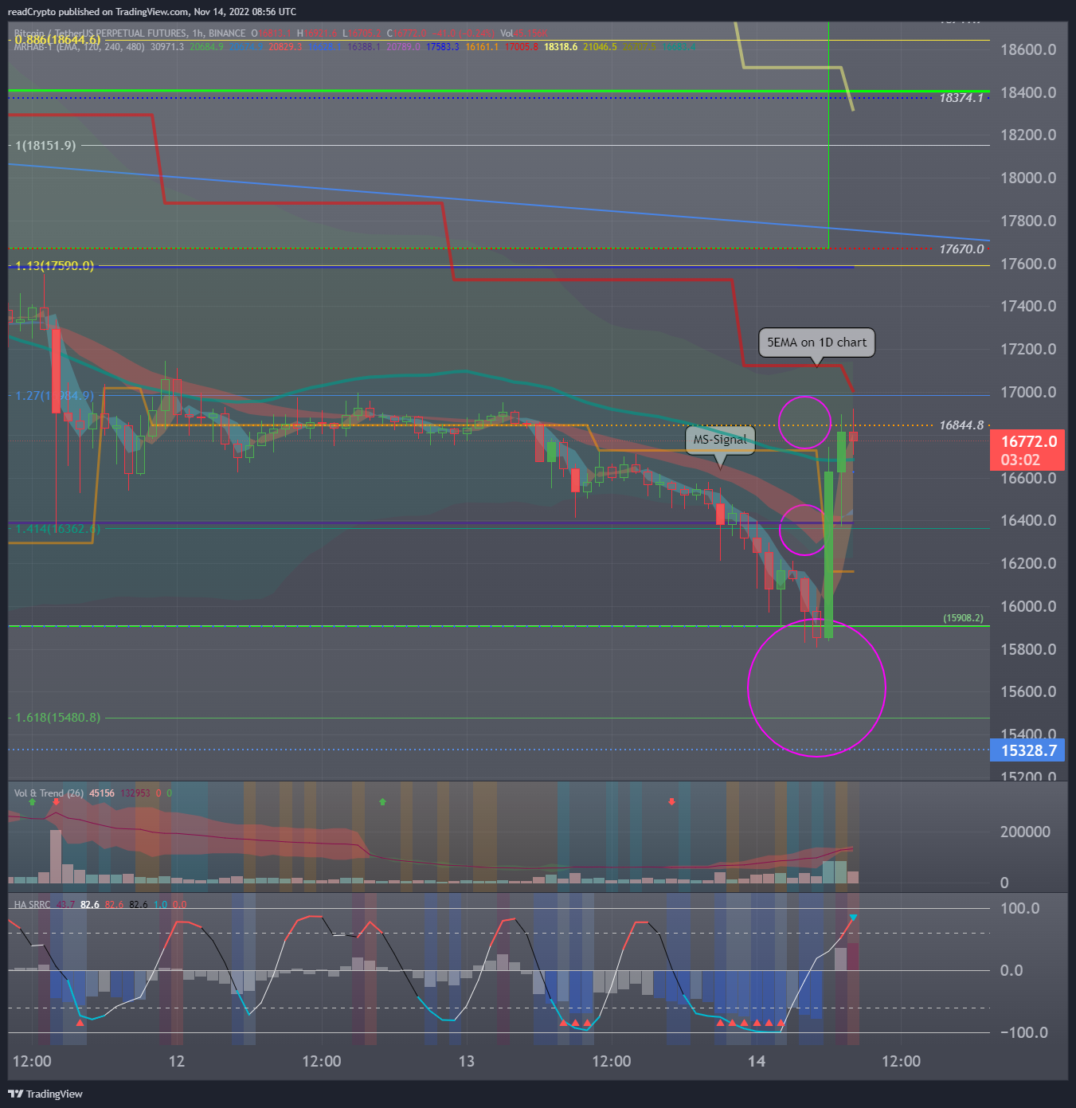
Task: Click the 132953 value in Vol & Trend
Action: click(135, 793)
